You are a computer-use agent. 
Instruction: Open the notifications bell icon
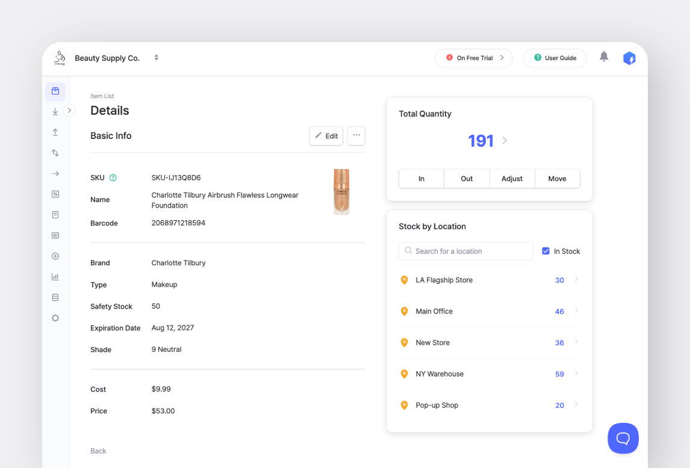pyautogui.click(x=604, y=55)
